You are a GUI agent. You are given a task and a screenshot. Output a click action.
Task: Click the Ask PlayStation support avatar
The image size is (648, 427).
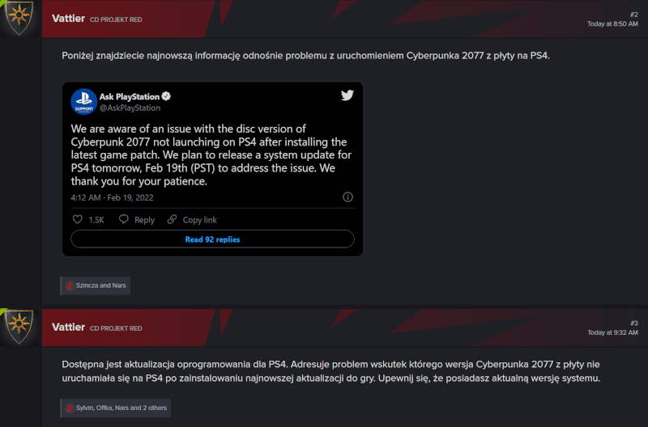(83, 101)
